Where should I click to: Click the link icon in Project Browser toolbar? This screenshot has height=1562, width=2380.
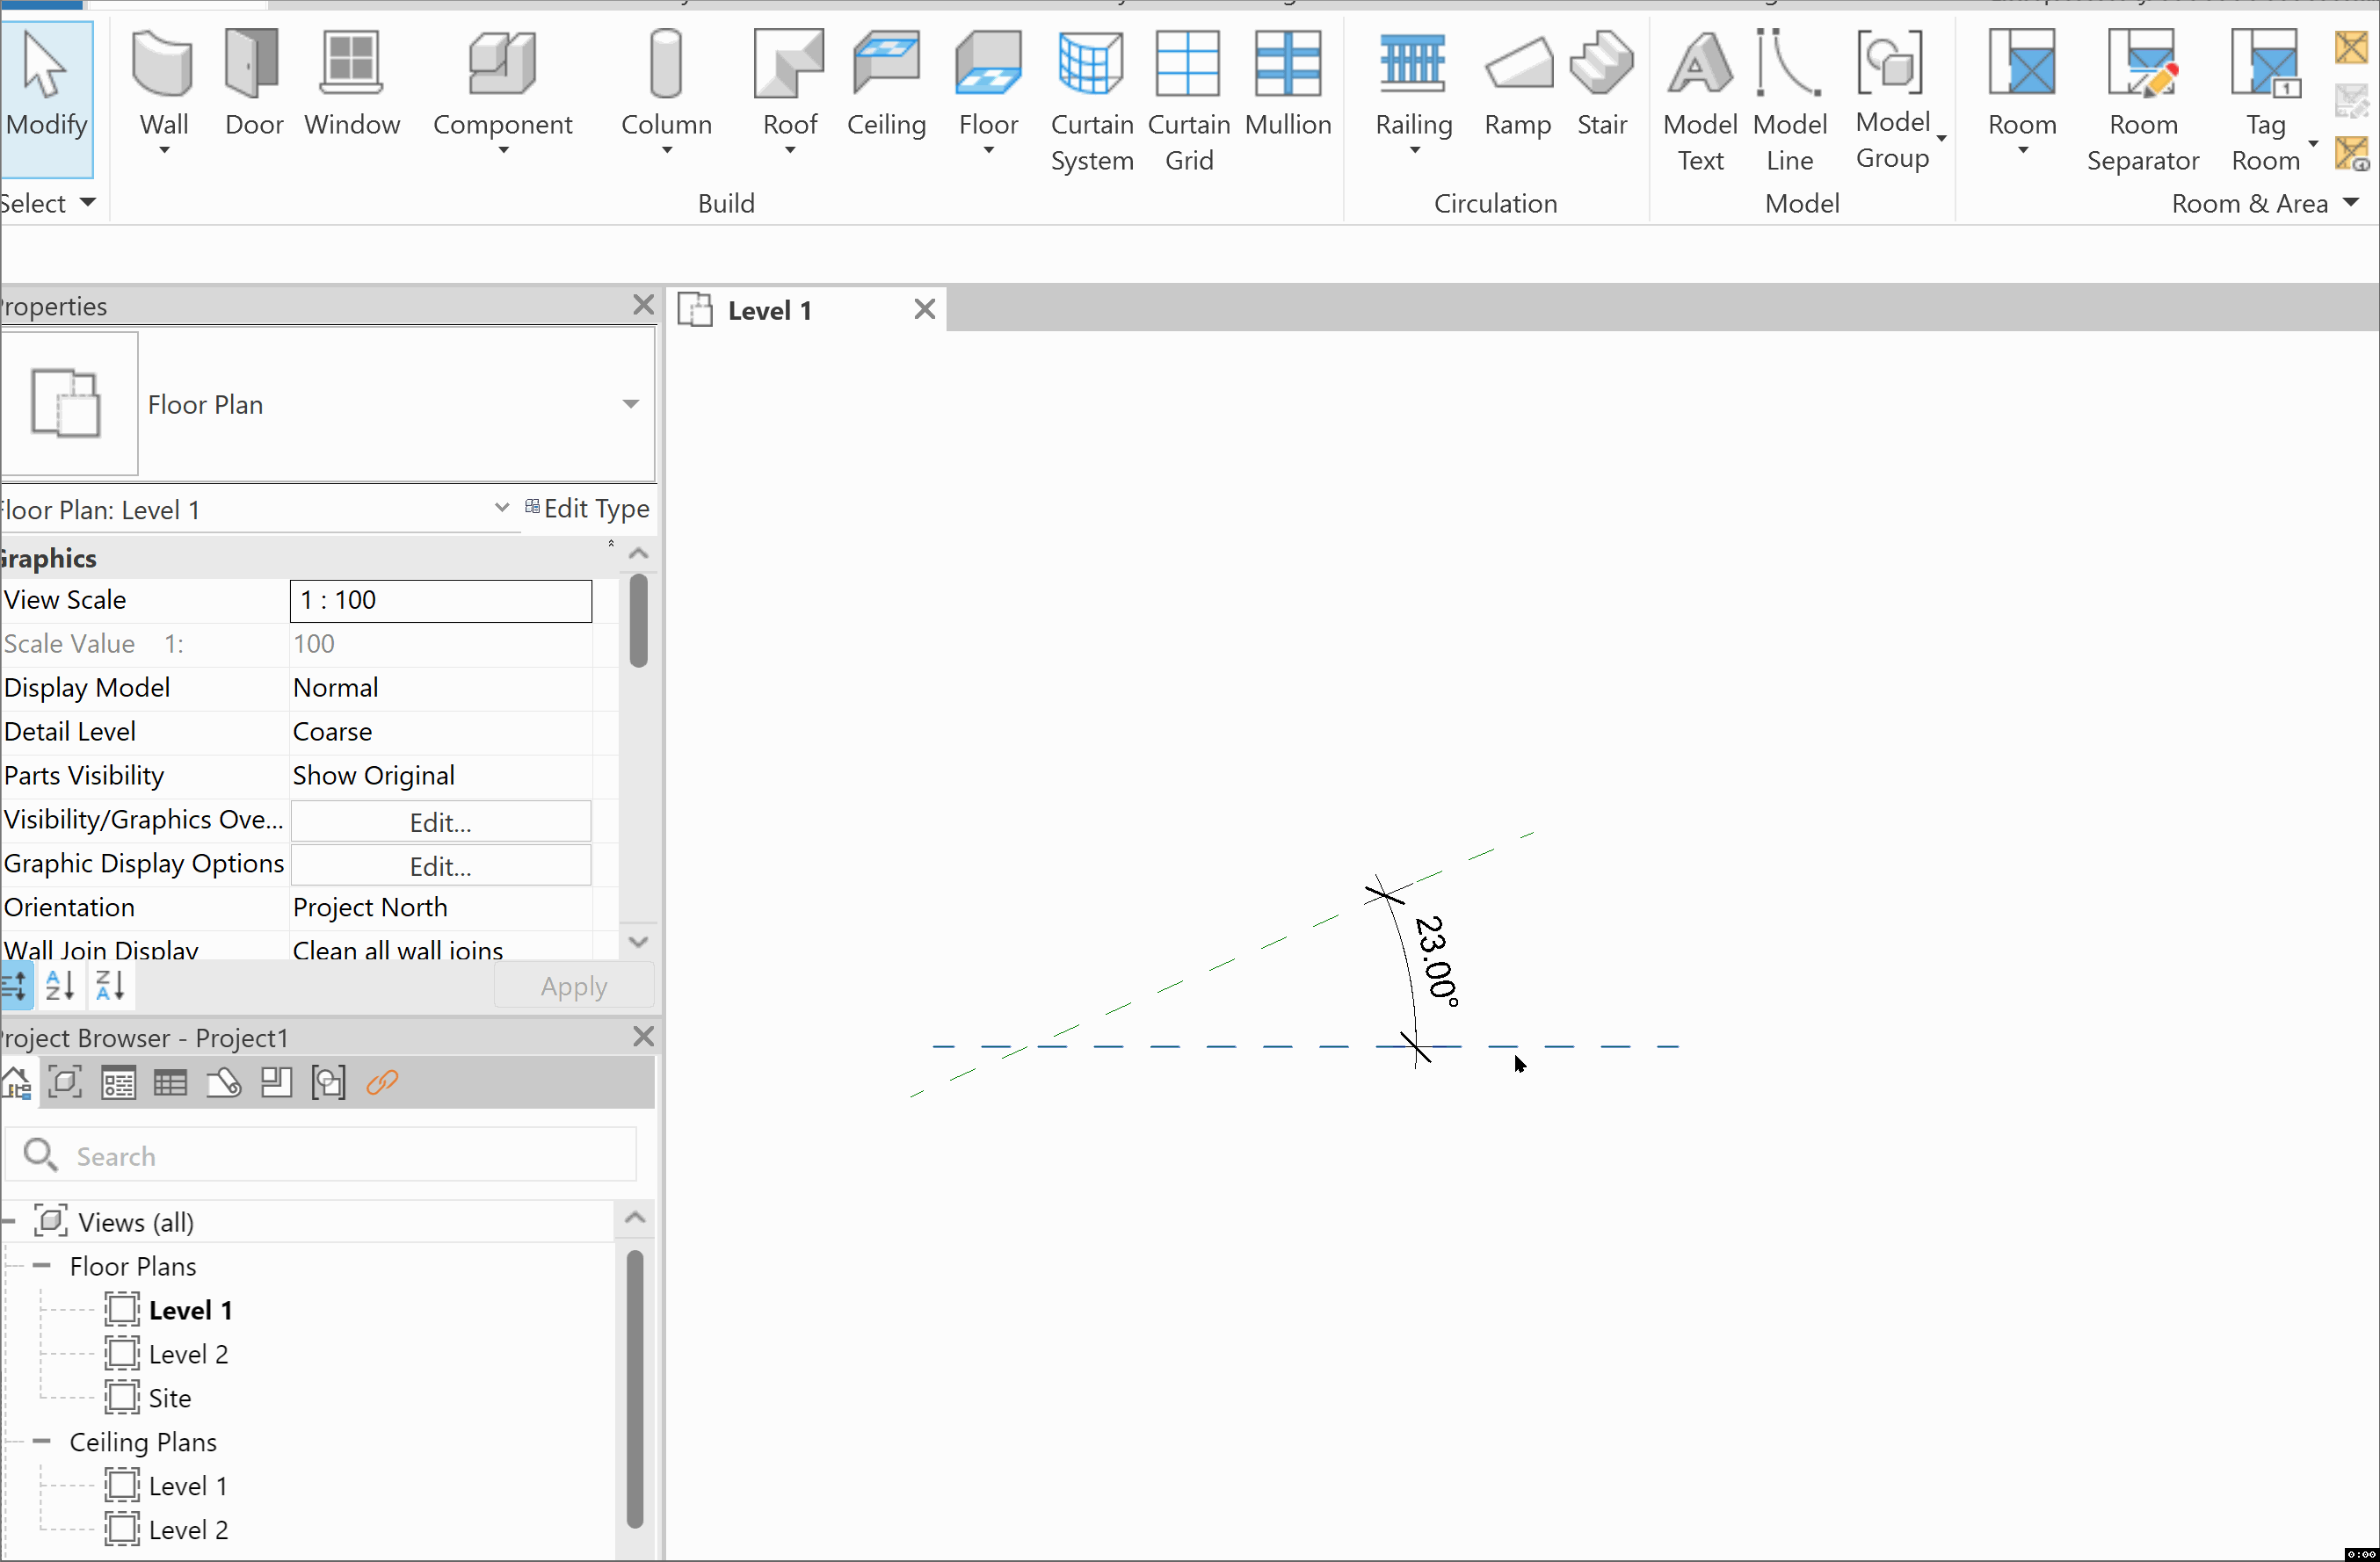pyautogui.click(x=381, y=1082)
